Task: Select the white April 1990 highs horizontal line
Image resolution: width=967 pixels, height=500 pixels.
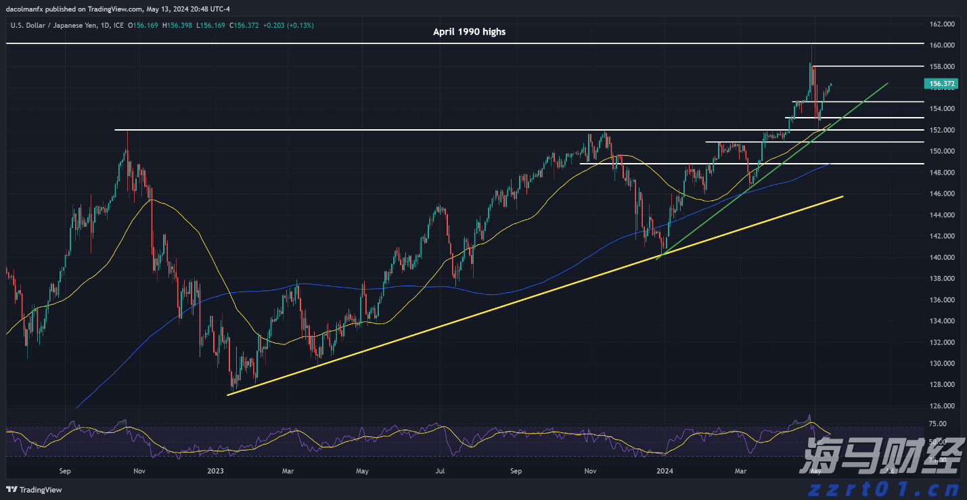Action: (271, 43)
